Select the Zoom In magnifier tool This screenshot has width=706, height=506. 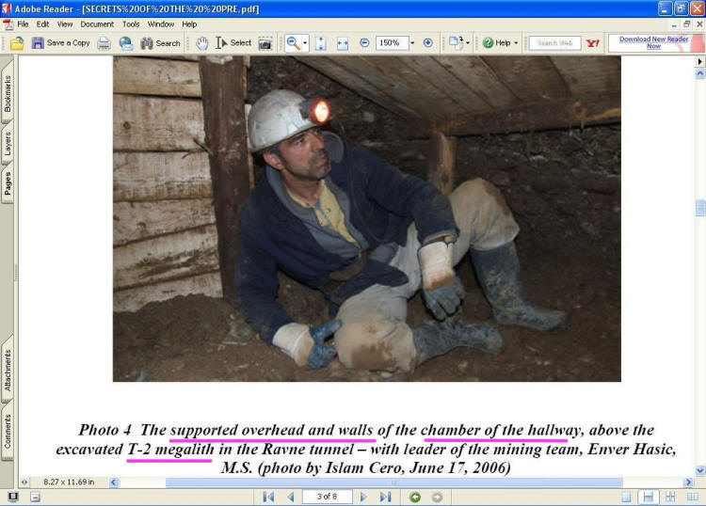(x=294, y=43)
